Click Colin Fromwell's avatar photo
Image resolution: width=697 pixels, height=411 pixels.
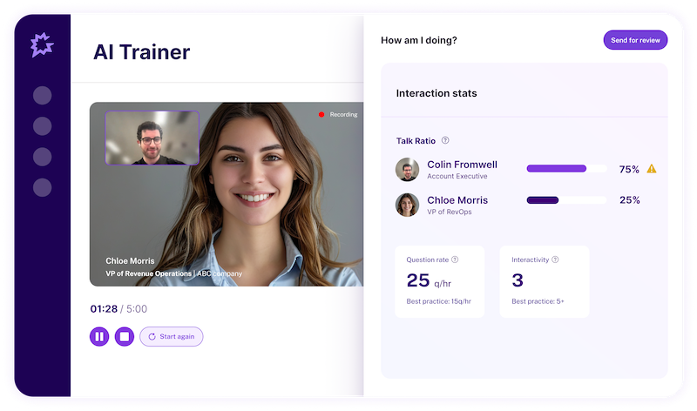click(407, 169)
